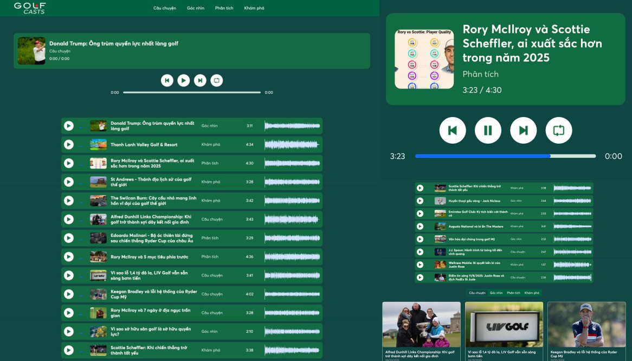This screenshot has height=361, width=632.
Task: Skip to the next track in the left player
Action: [x=200, y=80]
